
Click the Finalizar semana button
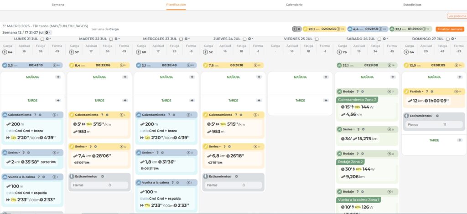(x=449, y=29)
